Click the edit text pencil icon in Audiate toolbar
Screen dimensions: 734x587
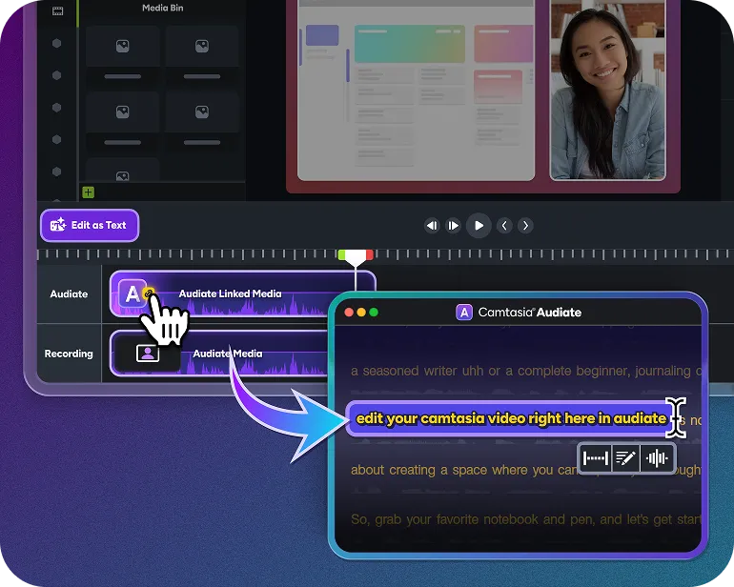tap(626, 457)
